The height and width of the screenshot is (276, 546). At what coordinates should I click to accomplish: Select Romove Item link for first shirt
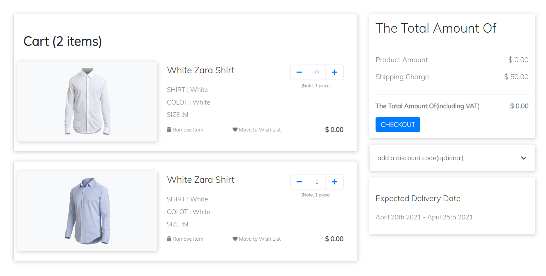[x=185, y=130]
